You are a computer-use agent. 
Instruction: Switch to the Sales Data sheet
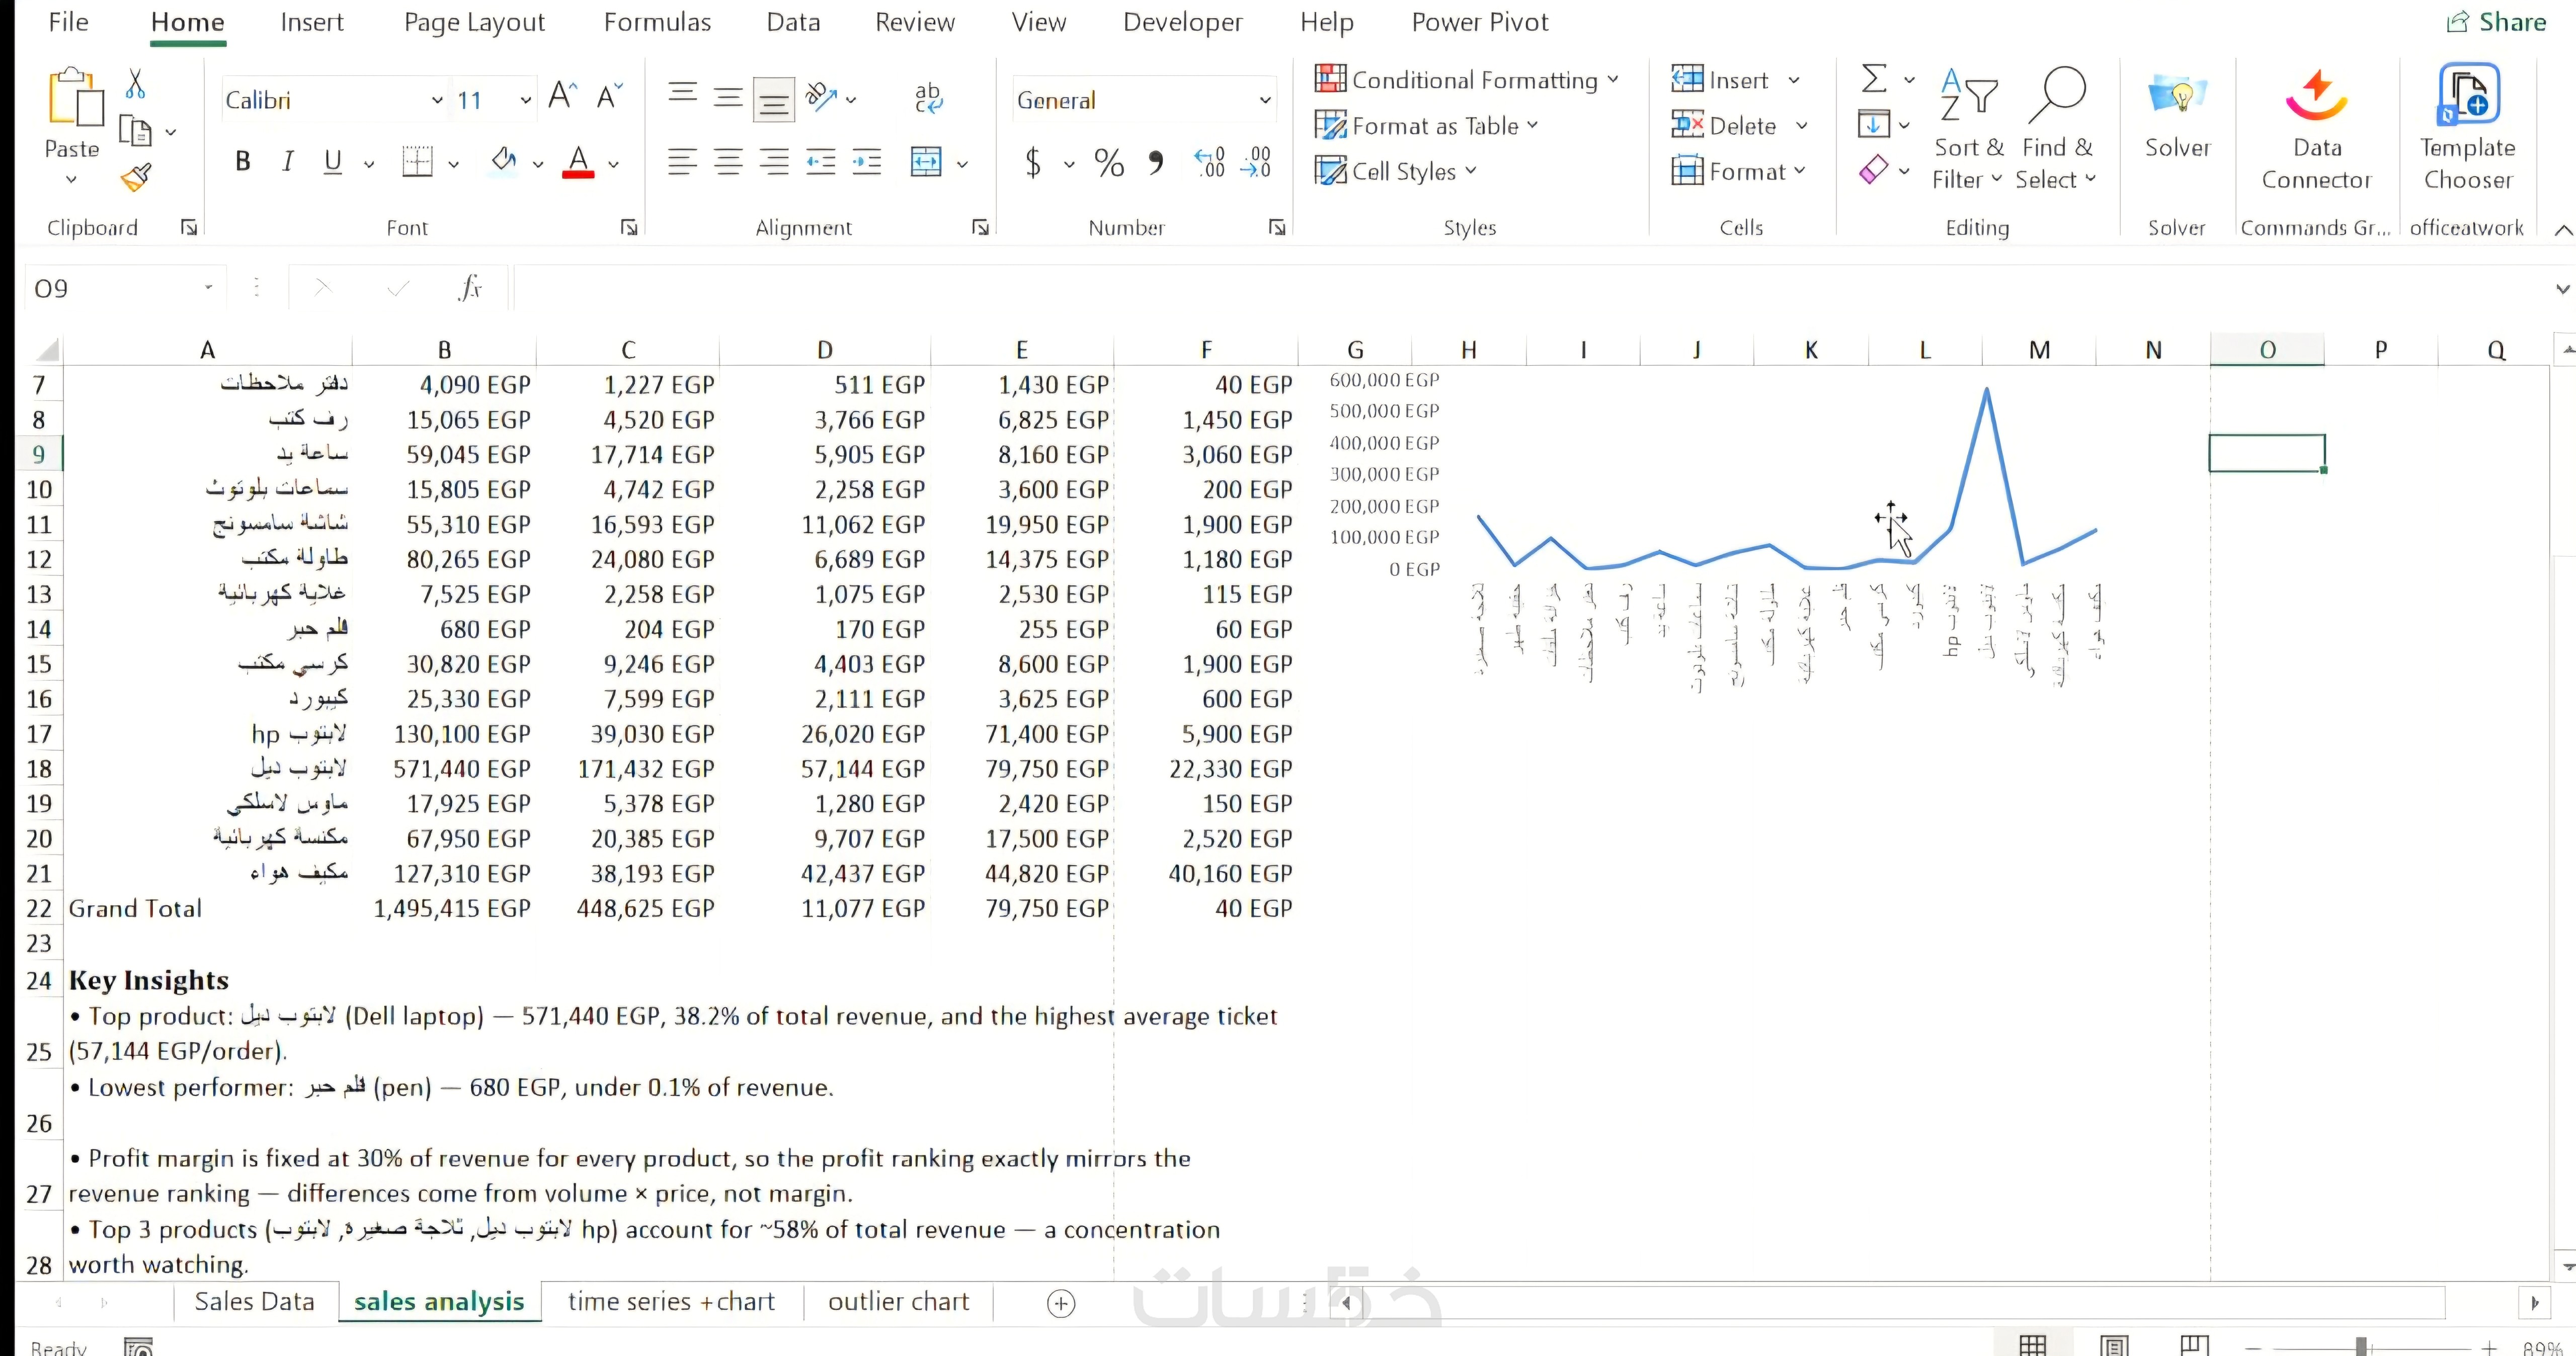(254, 1301)
